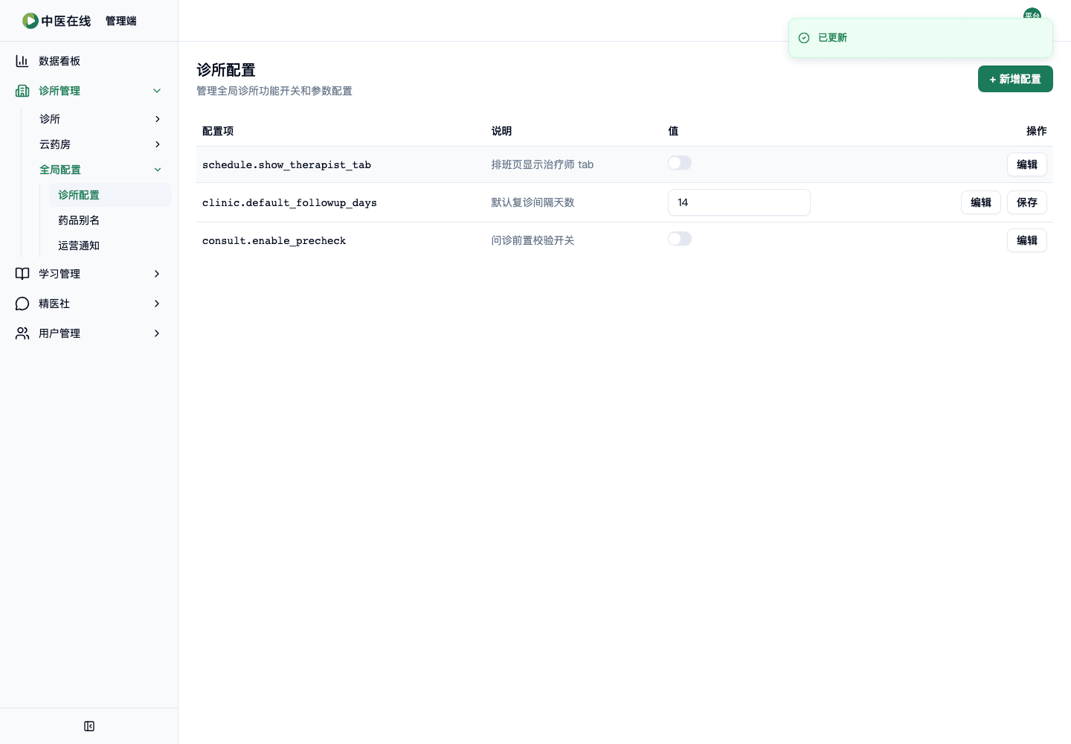The height and width of the screenshot is (744, 1071).
Task: Open 药品别名 menu item
Action: [110, 220]
